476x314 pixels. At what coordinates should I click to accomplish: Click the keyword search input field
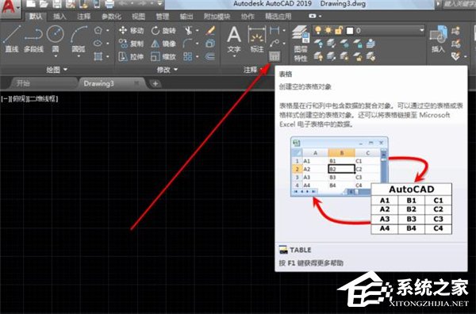point(459,4)
